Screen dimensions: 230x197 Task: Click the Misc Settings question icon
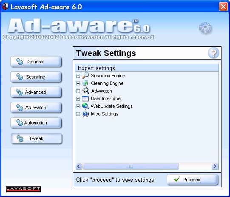pyautogui.click(x=85, y=114)
